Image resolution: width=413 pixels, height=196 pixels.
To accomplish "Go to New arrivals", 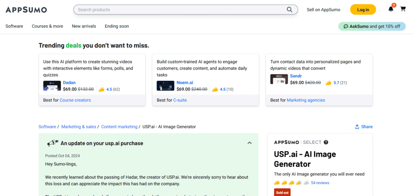I will click(84, 26).
